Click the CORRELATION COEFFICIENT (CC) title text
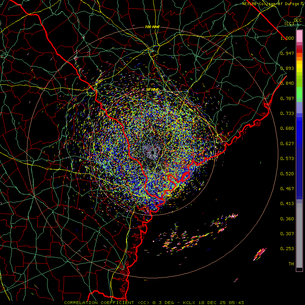The height and width of the screenshot is (305, 305). (x=107, y=303)
